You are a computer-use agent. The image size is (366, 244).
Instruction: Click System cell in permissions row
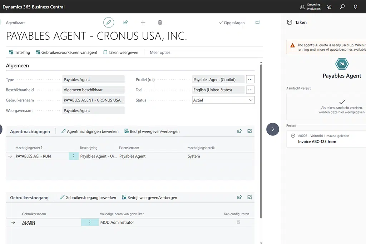(x=194, y=156)
